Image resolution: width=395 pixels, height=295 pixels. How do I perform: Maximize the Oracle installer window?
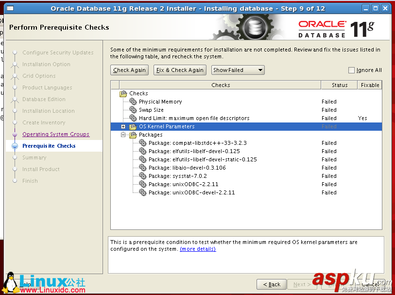[x=376, y=8]
